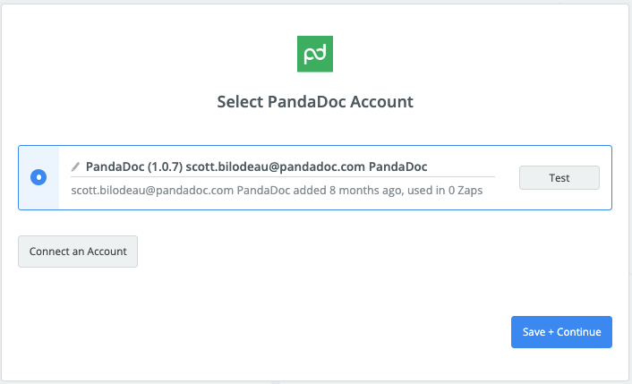Click the word 'Account' in the heading
632x384 pixels.
(381, 102)
